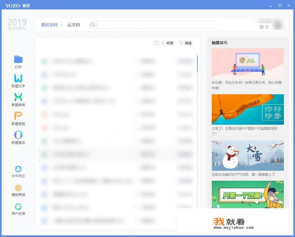Switch to the 云文档 tab
Image resolution: width=295 pixels, height=237 pixels.
pyautogui.click(x=74, y=25)
